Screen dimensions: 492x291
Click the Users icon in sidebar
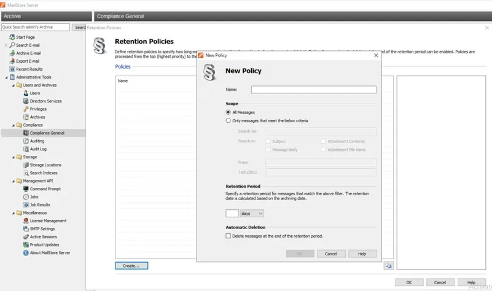click(26, 93)
